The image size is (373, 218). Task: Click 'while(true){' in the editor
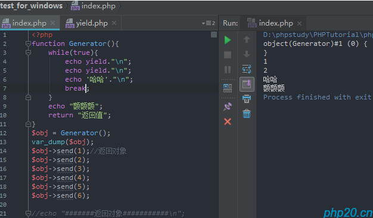[x=73, y=52]
